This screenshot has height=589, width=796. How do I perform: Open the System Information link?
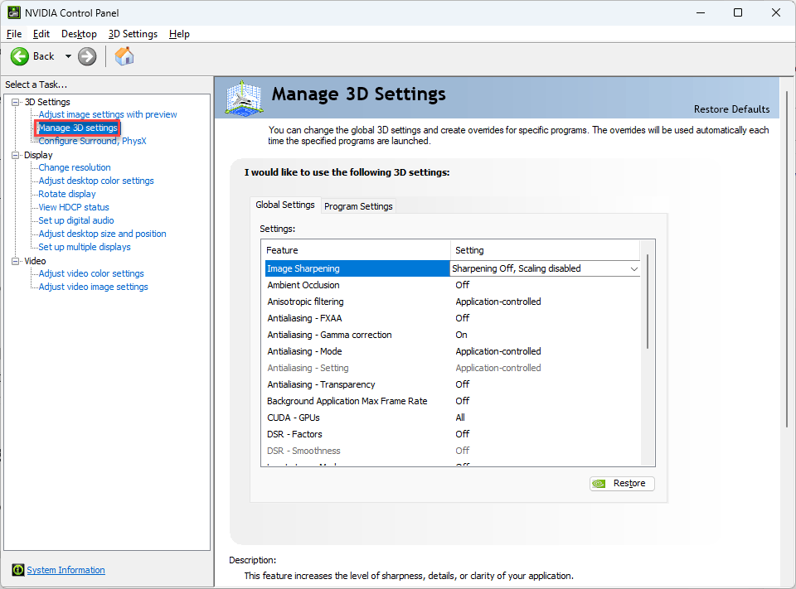[x=66, y=570]
